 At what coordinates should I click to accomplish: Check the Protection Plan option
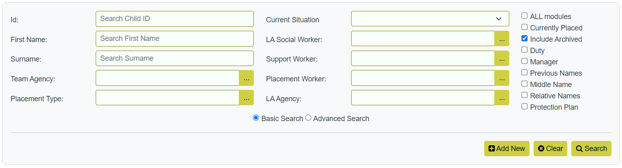525,106
